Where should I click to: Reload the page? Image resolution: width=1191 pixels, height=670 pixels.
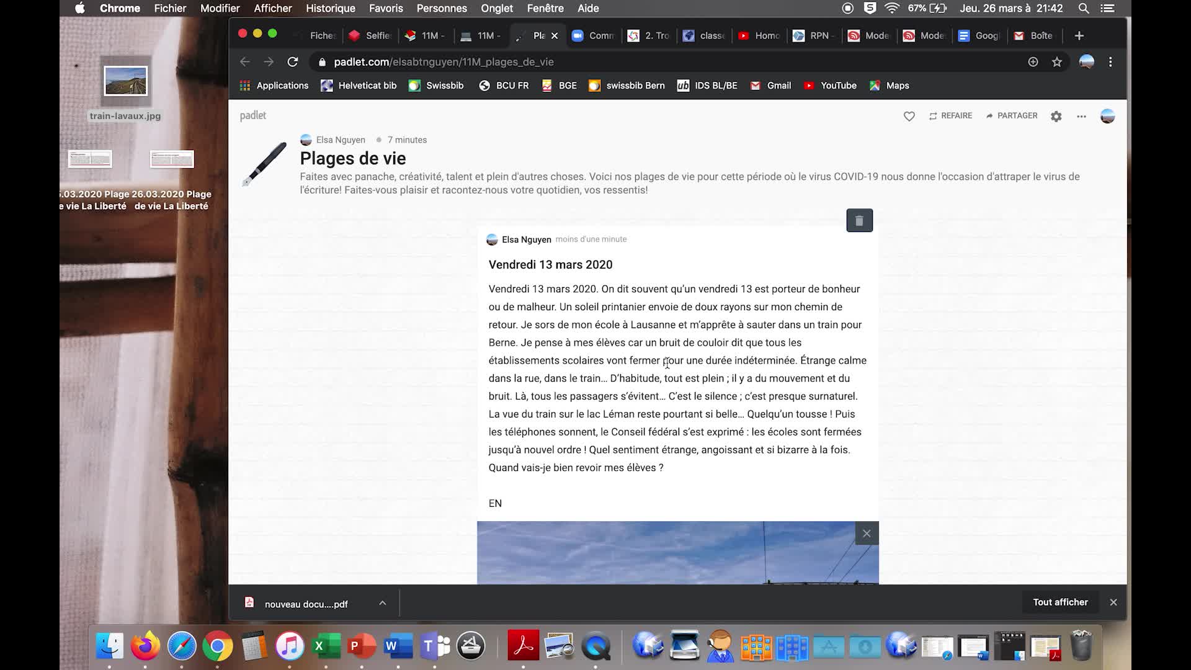[293, 62]
